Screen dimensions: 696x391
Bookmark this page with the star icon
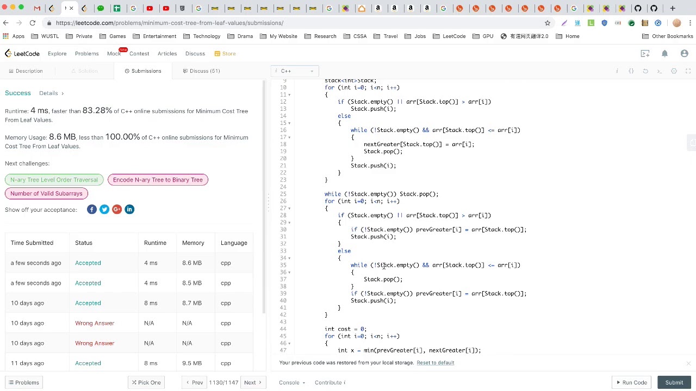click(x=548, y=23)
